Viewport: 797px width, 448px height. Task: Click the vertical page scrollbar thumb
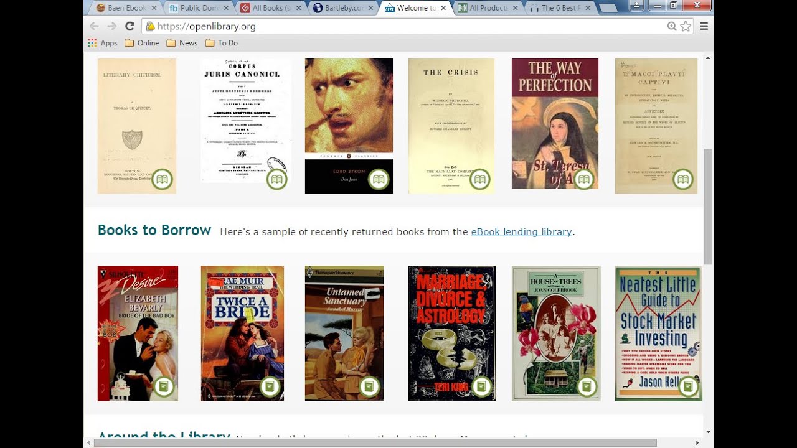point(708,207)
